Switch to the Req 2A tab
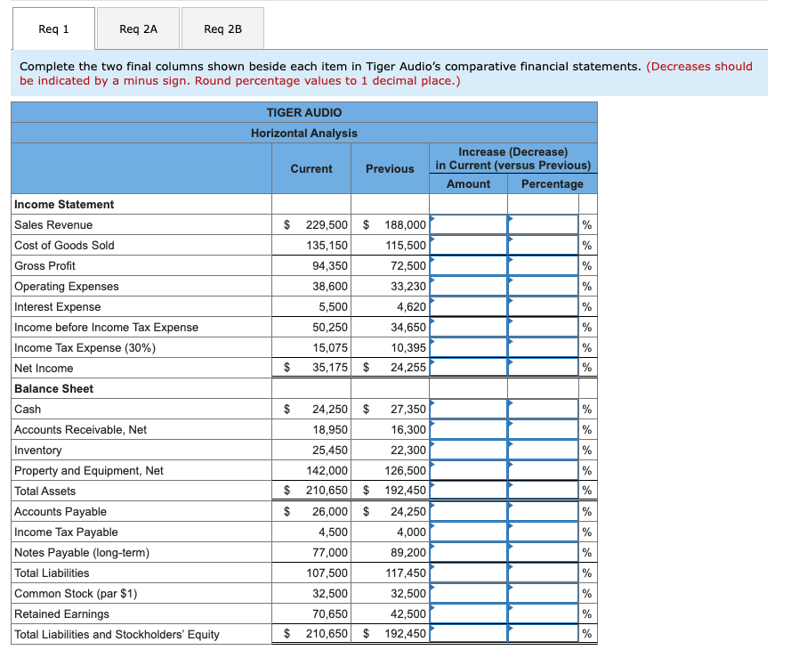This screenshot has height=650, width=799. 138,28
